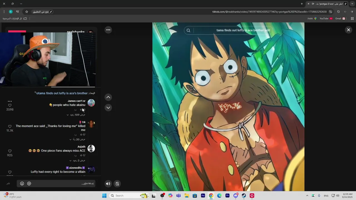Screen dimensions: 356x200
Task: Bookmark this page with star icon
Action: pos(27,12)
